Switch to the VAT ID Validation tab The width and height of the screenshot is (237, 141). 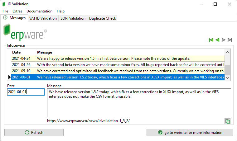tap(43, 18)
